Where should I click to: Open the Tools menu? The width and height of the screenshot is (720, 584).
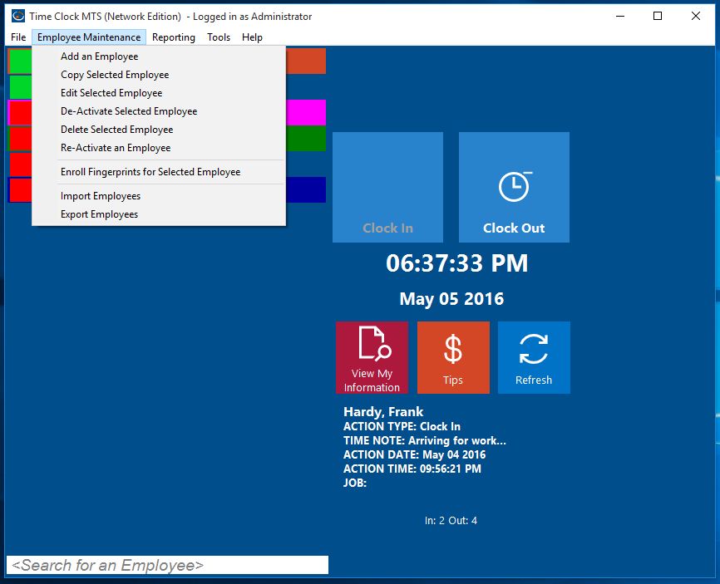[219, 37]
